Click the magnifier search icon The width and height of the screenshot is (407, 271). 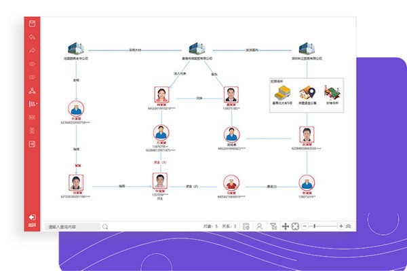(x=105, y=227)
